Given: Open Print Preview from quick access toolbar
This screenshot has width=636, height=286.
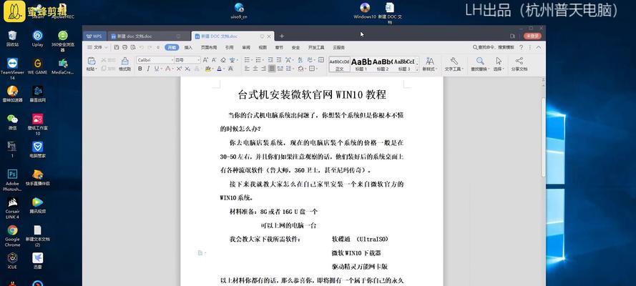Looking at the screenshot, I should tap(132, 47).
